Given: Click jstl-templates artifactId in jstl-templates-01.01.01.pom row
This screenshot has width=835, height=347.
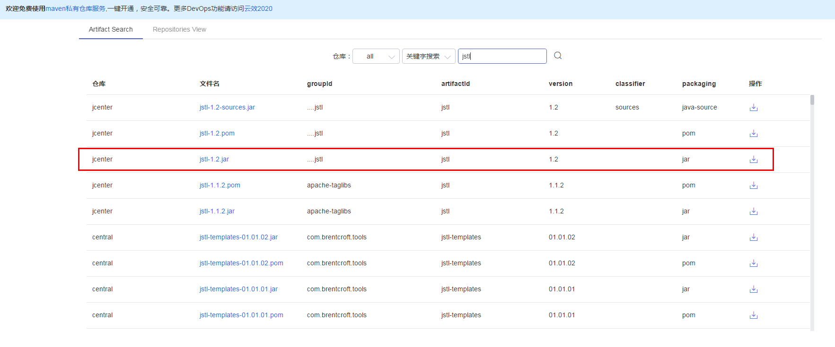Looking at the screenshot, I should coord(461,315).
